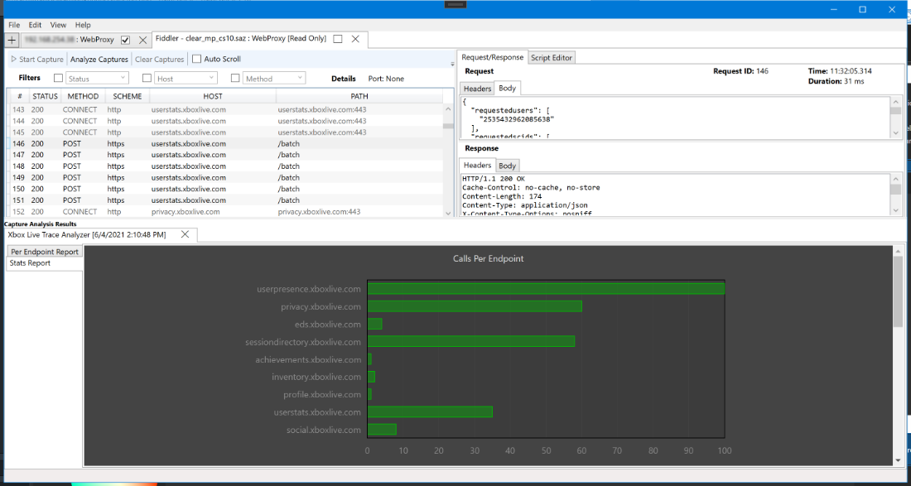Click the privacy.xboxlive.com bar in chart
911x486 pixels.
pos(475,306)
